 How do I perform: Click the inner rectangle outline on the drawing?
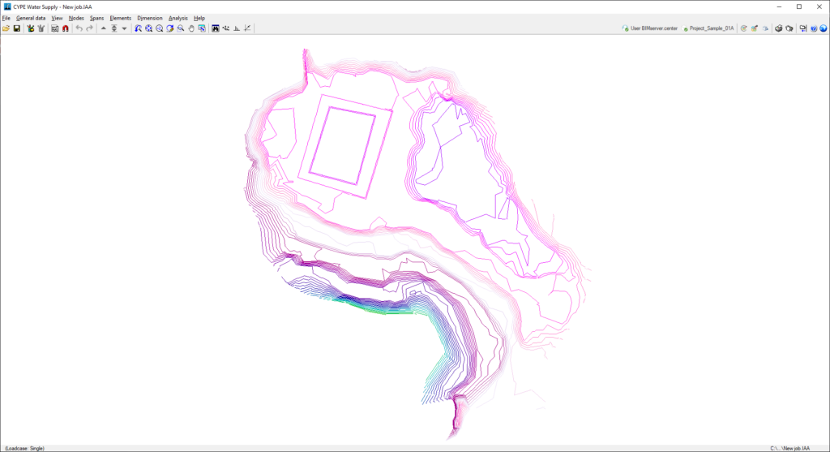pos(343,146)
